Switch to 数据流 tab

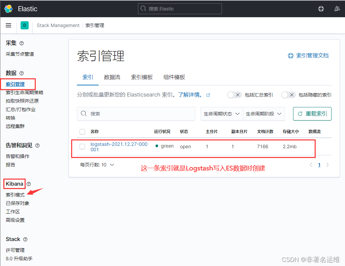point(112,77)
